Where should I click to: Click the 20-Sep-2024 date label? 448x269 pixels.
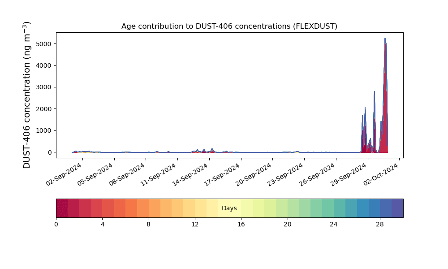point(254,175)
